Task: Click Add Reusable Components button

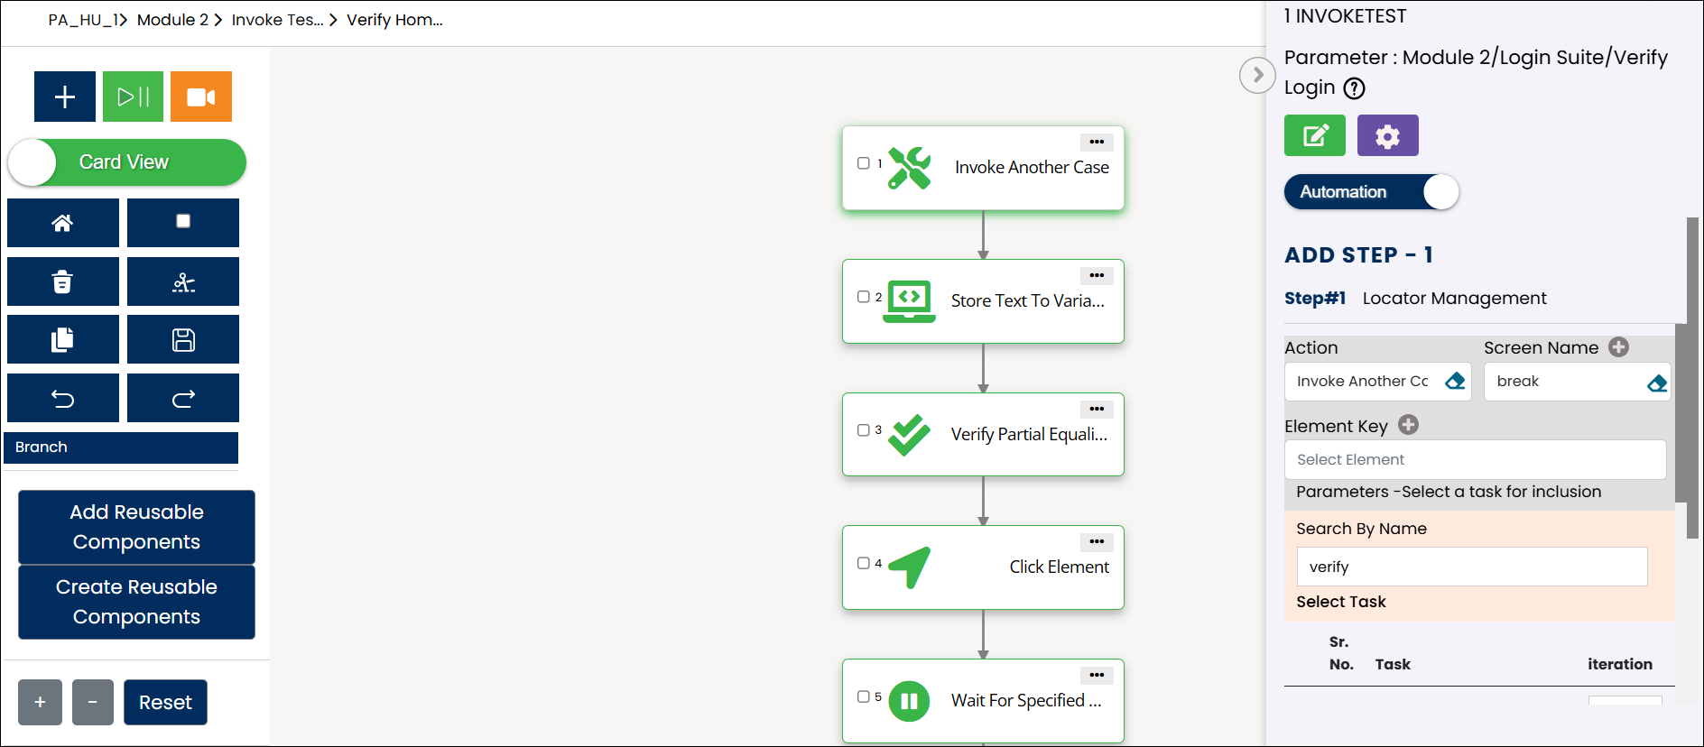Action: (x=136, y=527)
